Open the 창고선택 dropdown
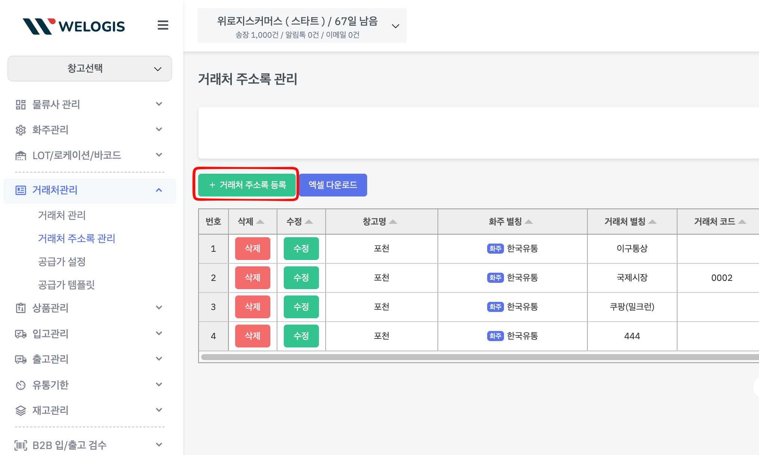Screen dimensions: 759x455 [x=90, y=68]
